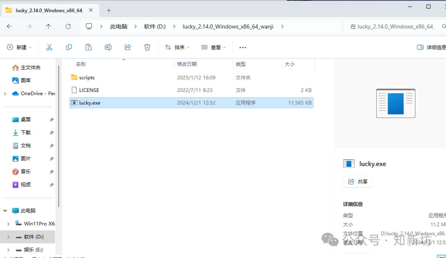Image resolution: width=446 pixels, height=258 pixels.
Task: Sort by 大小 column header
Action: coord(289,64)
